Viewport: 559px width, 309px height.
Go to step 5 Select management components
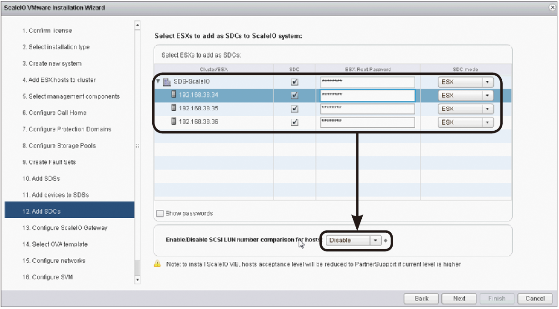click(x=71, y=96)
